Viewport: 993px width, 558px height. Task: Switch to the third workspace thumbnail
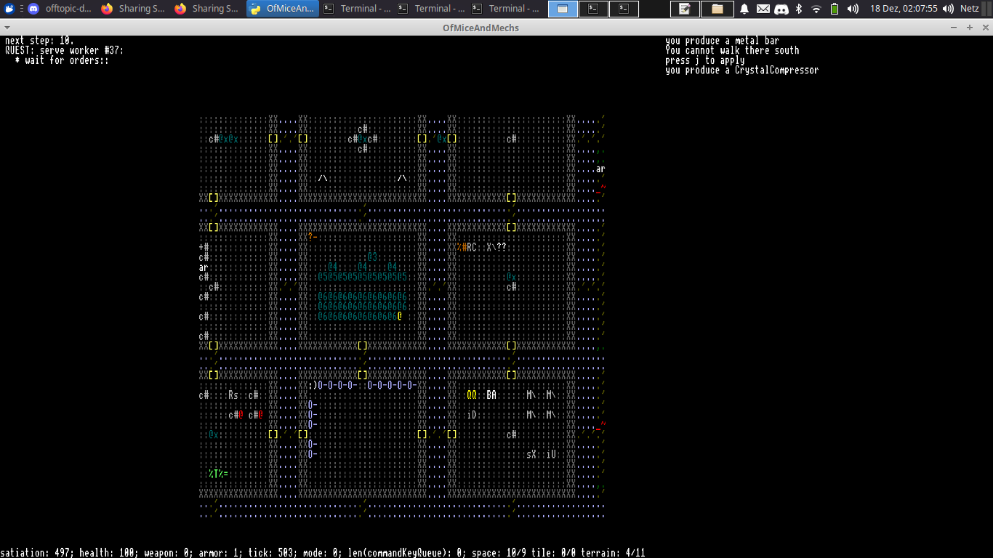tap(624, 9)
